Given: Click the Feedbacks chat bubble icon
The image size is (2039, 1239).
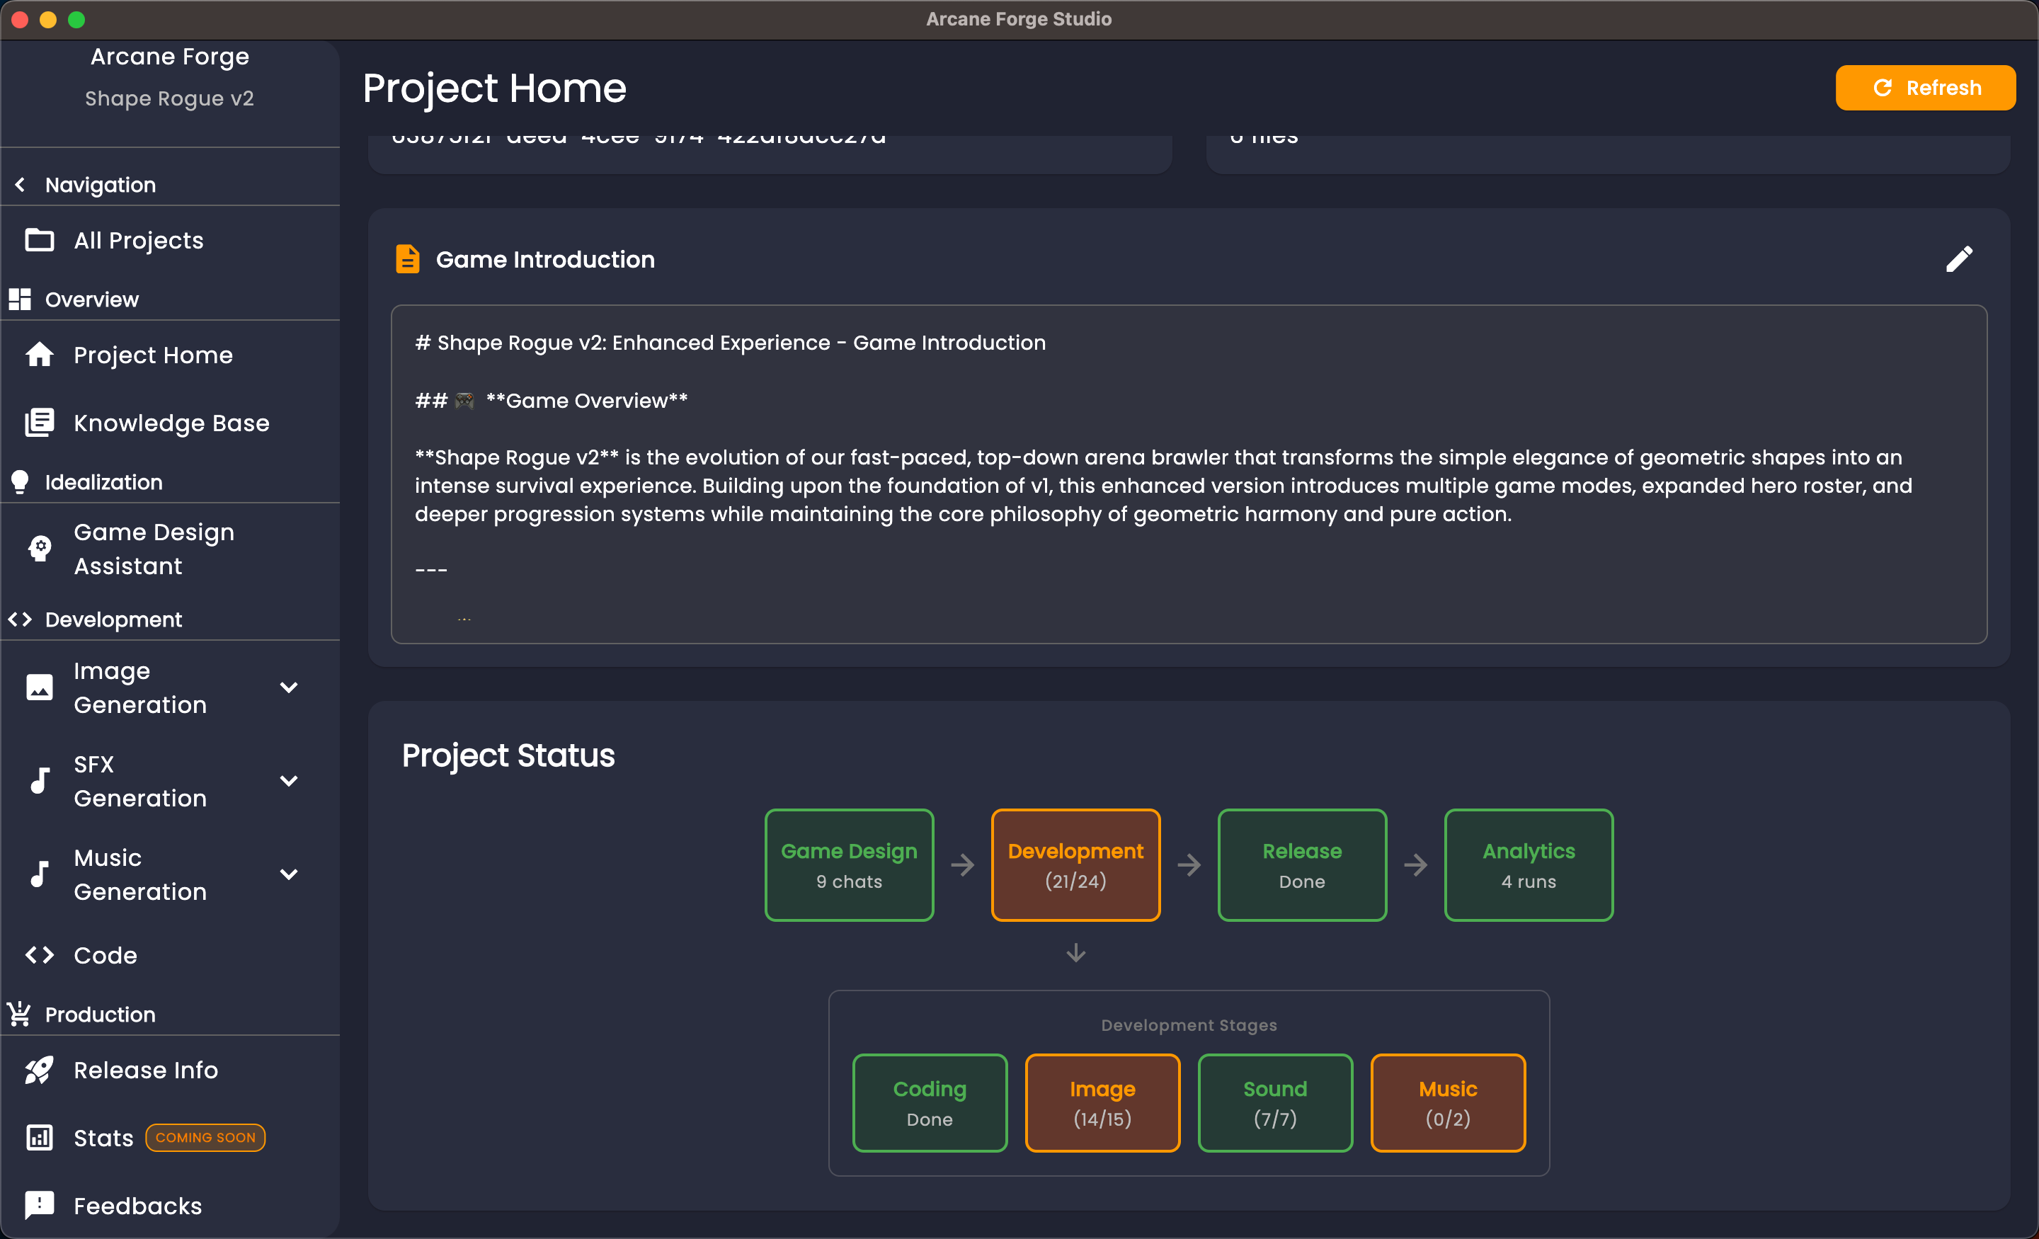Looking at the screenshot, I should pos(39,1205).
